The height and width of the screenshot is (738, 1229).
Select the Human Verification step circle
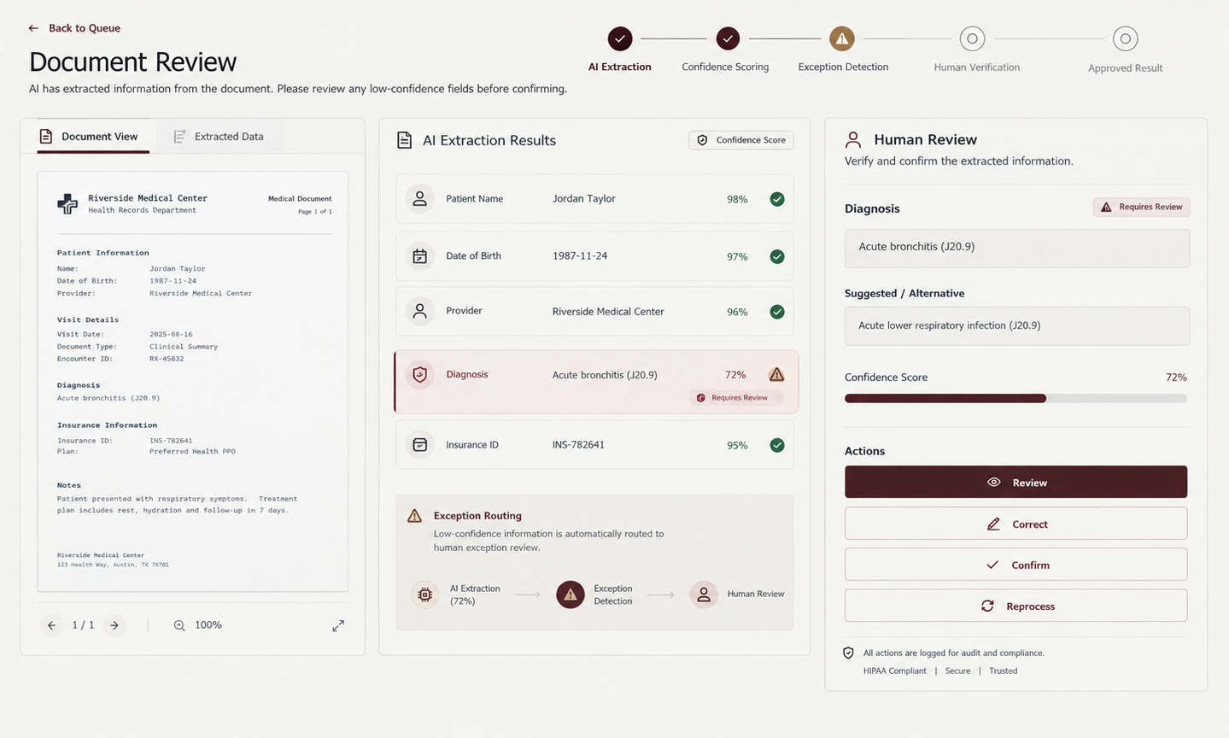(x=972, y=38)
